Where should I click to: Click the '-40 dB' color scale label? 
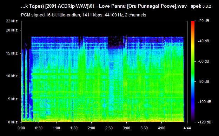(204, 41)
